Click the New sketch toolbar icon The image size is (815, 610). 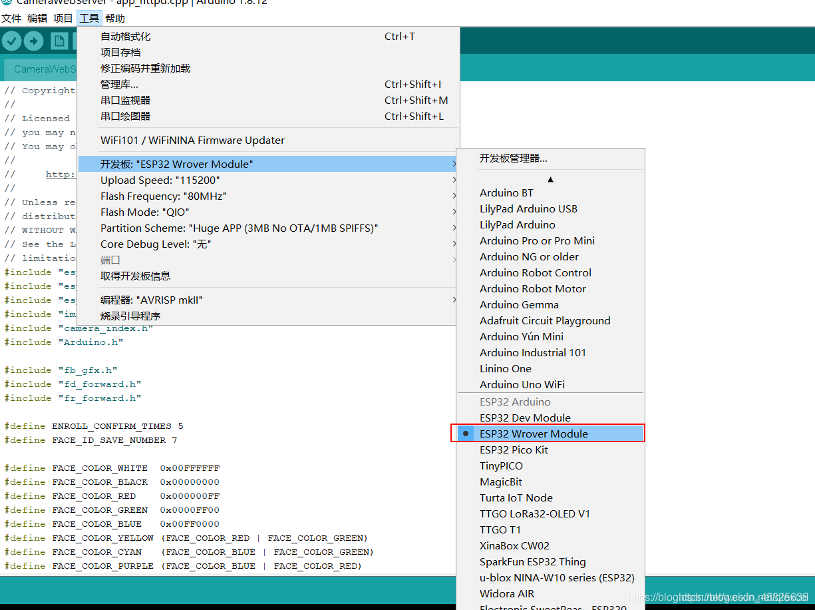click(x=60, y=41)
